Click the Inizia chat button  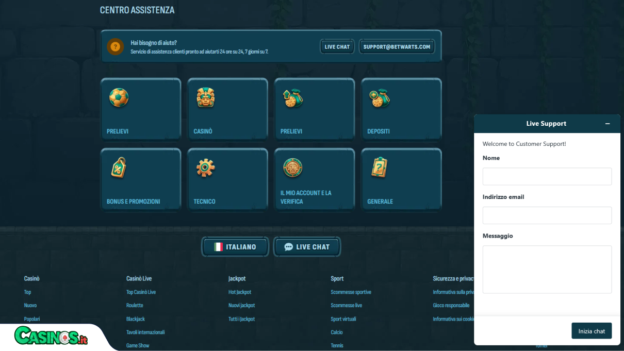coord(592,331)
